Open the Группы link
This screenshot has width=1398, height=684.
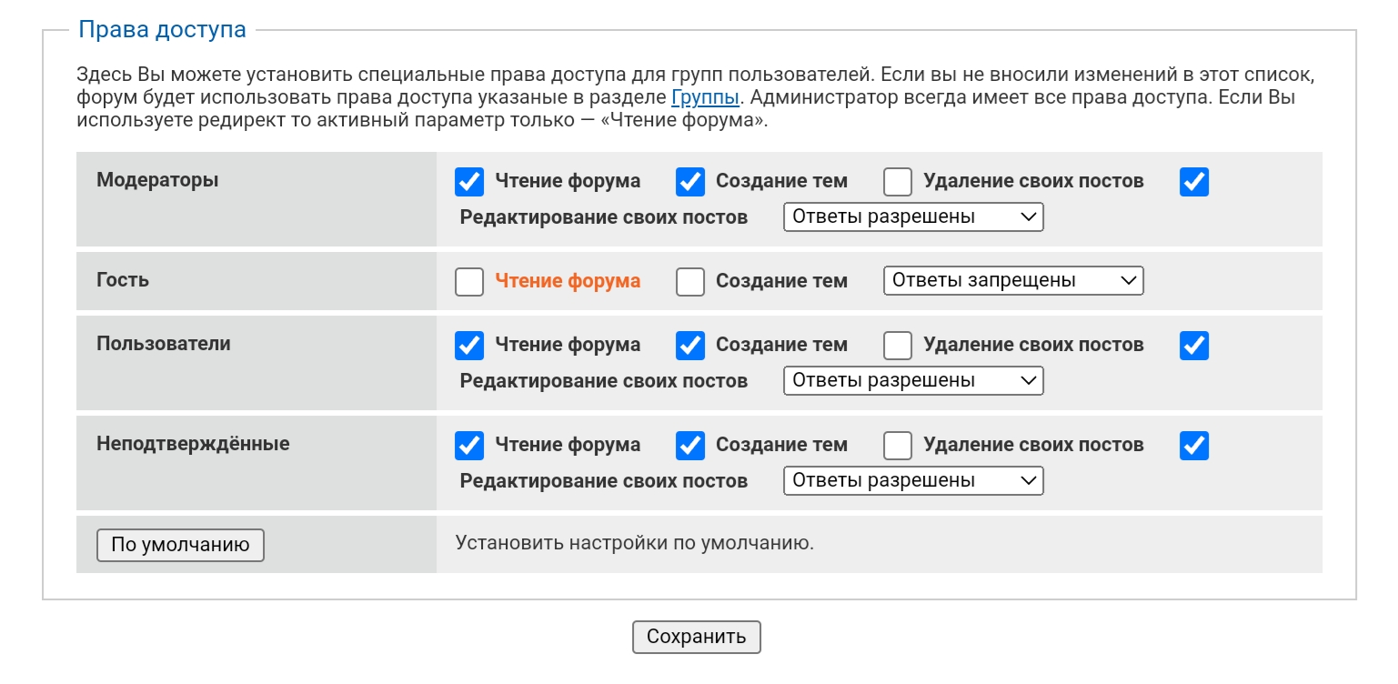click(x=706, y=96)
